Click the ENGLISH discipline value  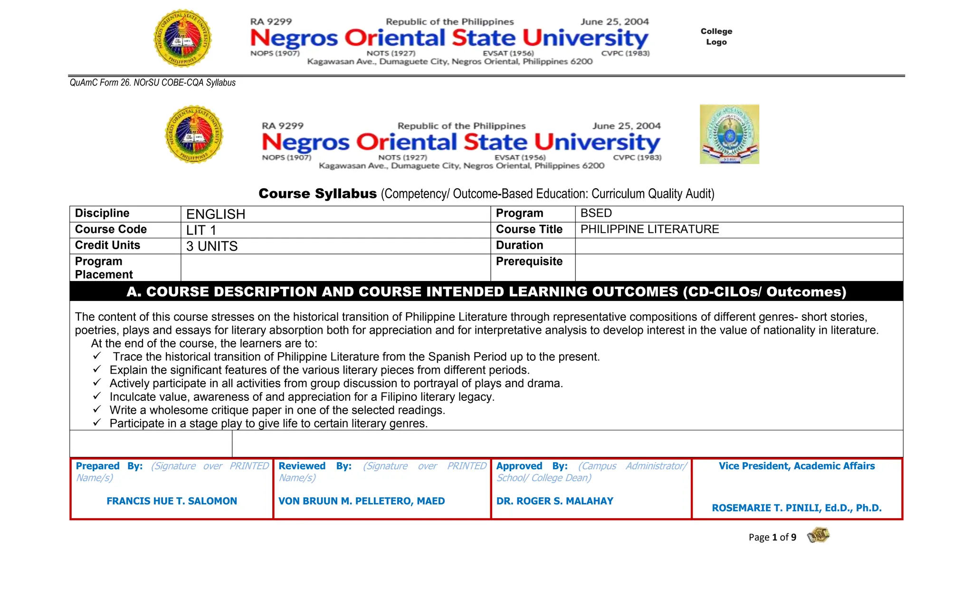coord(216,214)
